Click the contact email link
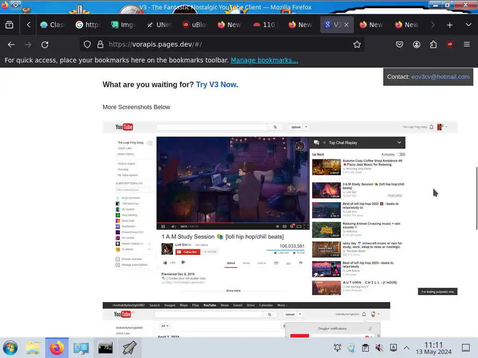 coord(440,77)
